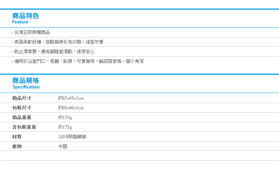The height and width of the screenshot is (177, 279).
Task: Click the 約66×46×1cm package size value
Action: [71, 108]
